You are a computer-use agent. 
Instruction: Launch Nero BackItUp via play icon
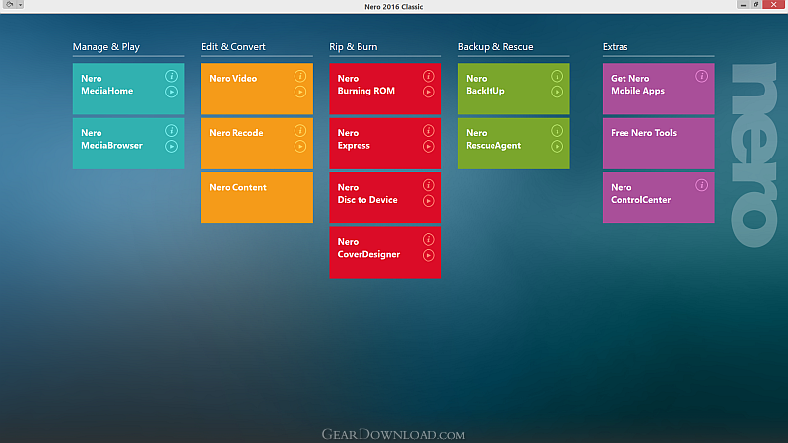click(557, 92)
